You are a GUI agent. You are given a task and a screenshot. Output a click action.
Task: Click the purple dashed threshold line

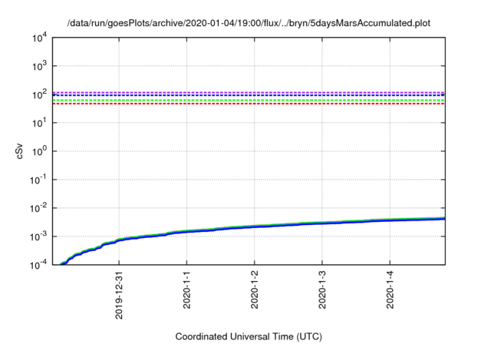(x=249, y=92)
